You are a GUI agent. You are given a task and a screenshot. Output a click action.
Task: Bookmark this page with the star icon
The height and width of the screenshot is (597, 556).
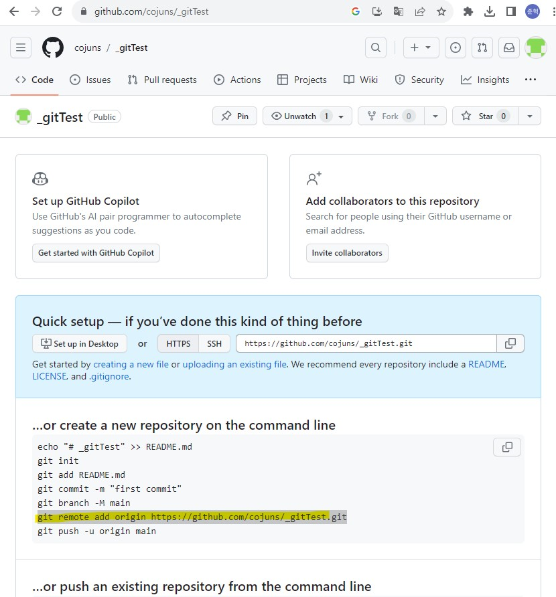click(441, 11)
